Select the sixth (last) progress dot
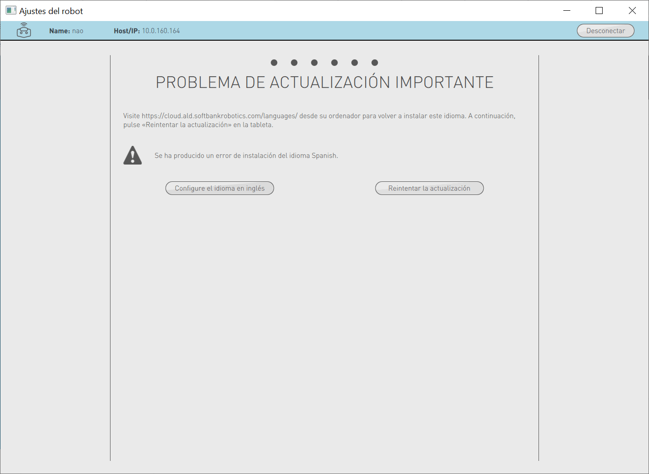649x474 pixels. pos(375,63)
